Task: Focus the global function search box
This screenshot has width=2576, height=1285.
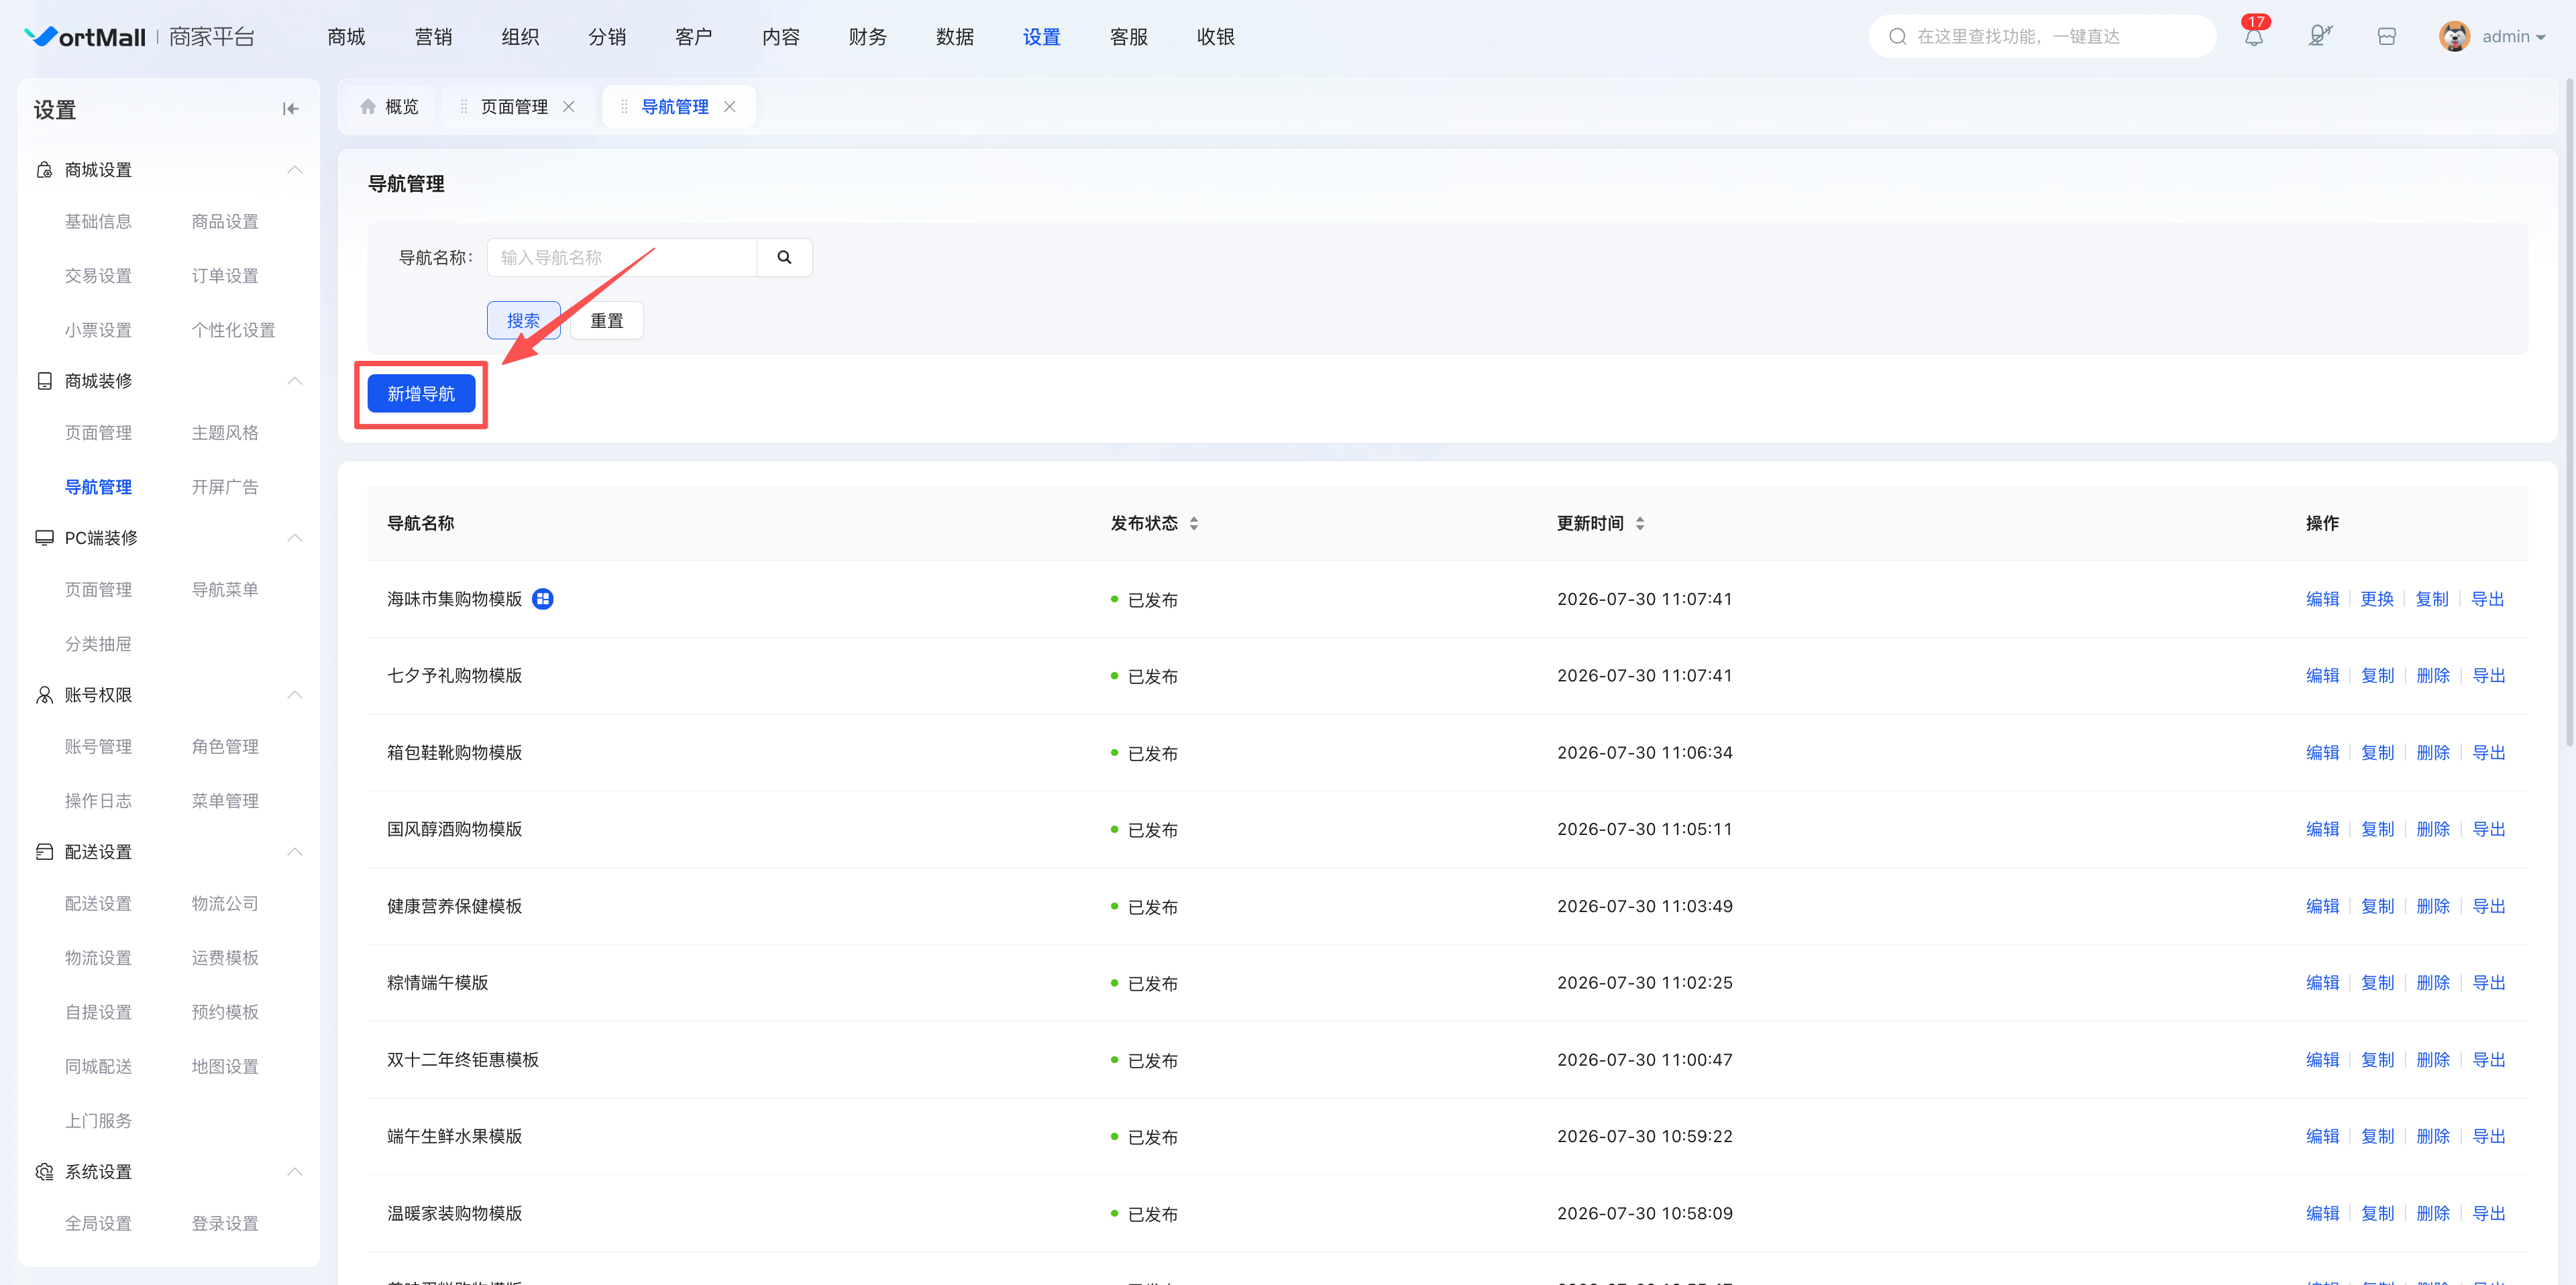Action: (x=2042, y=37)
